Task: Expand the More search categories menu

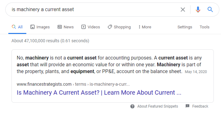Action: click(145, 27)
